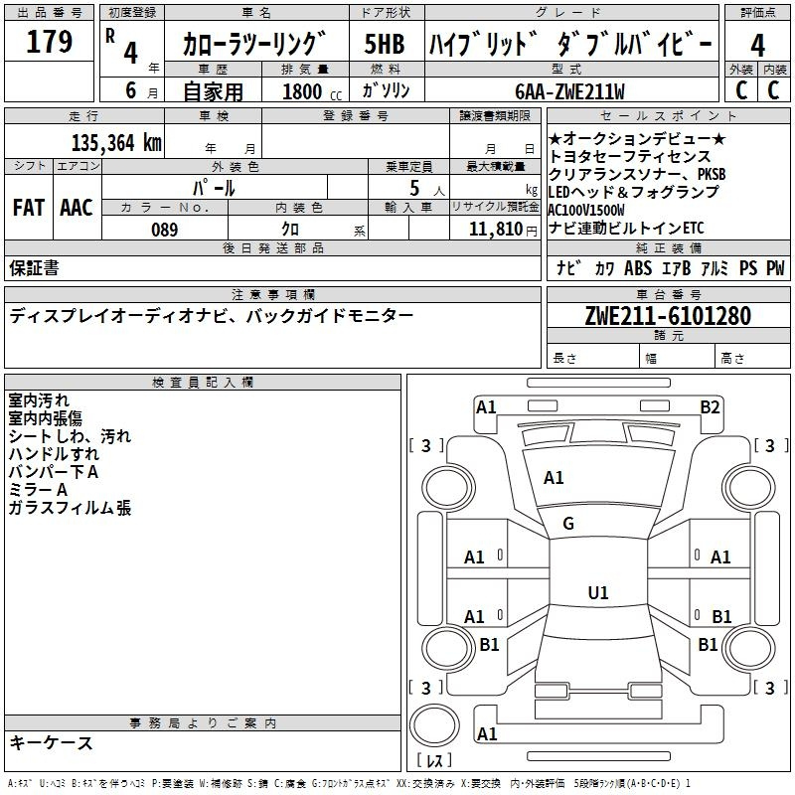
Task: Click first registration month 6 月
Action: 141,91
